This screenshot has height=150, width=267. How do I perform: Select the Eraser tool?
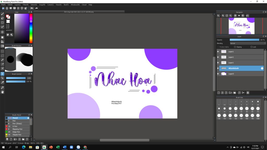point(2,18)
